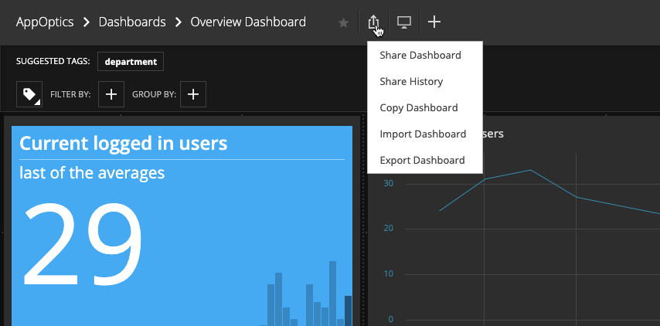Click the line chart plot

(549, 192)
